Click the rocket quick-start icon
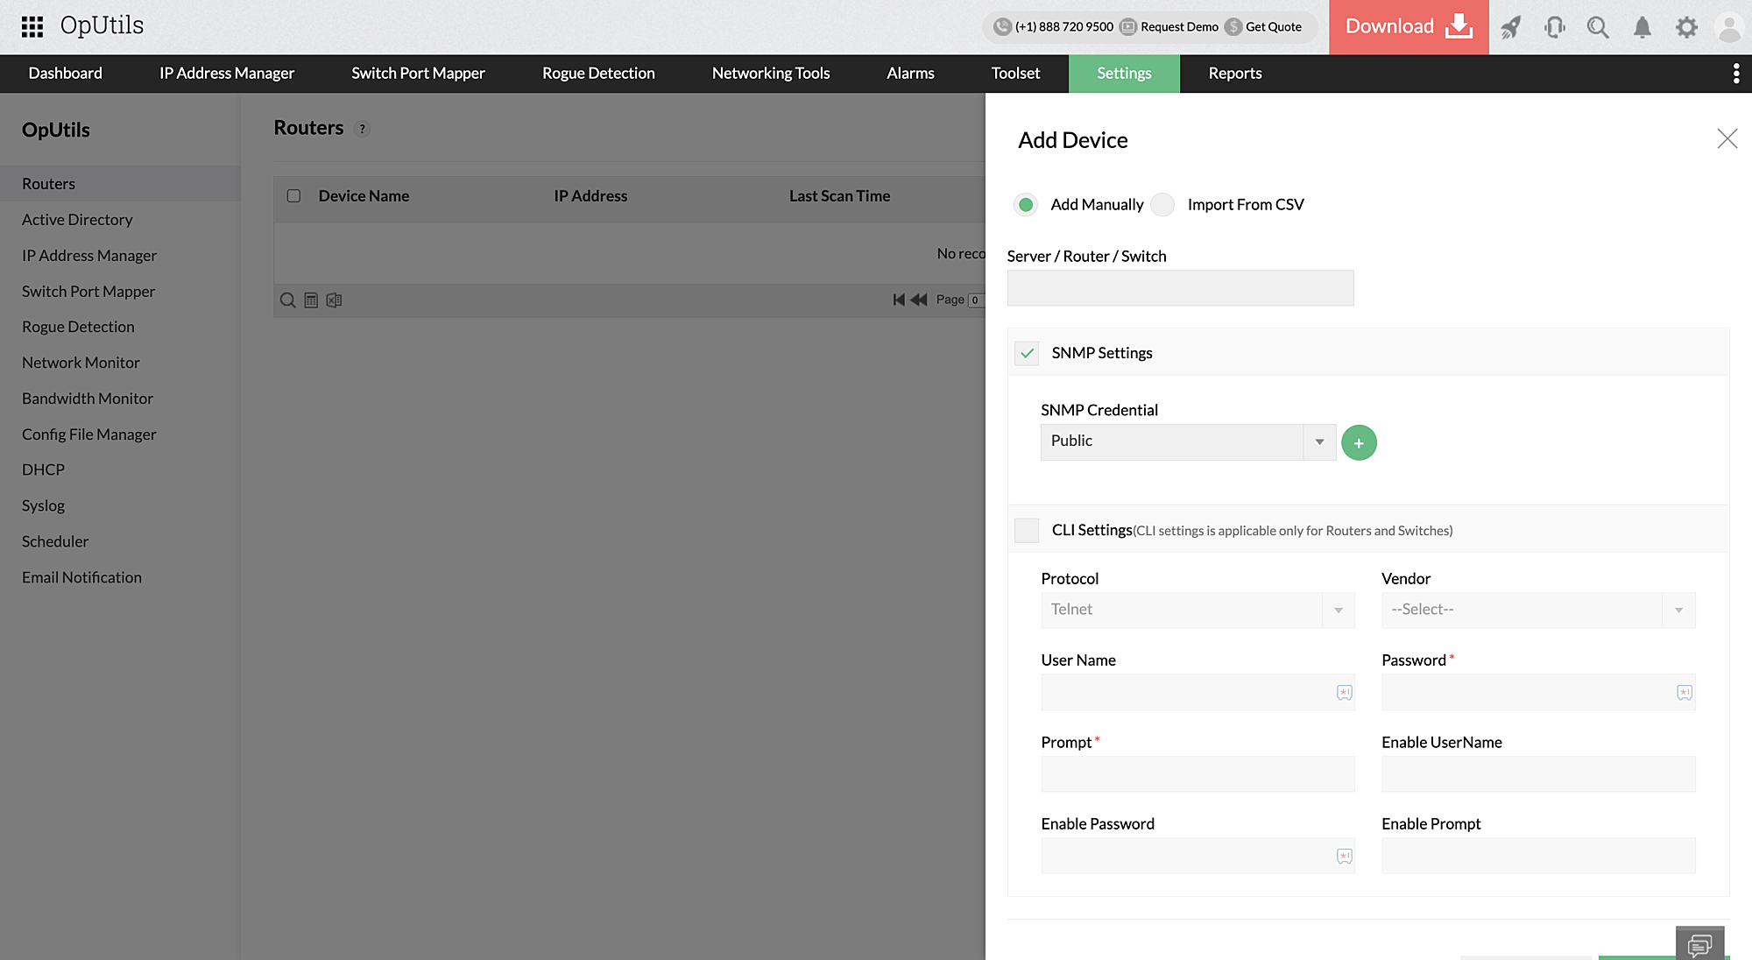1752x960 pixels. (1510, 27)
